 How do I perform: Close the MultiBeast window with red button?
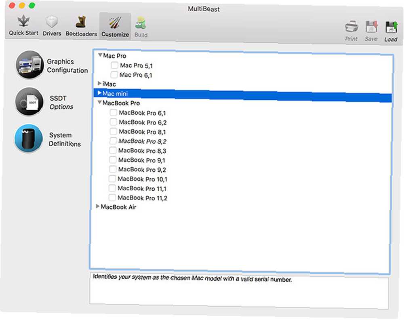[12, 5]
